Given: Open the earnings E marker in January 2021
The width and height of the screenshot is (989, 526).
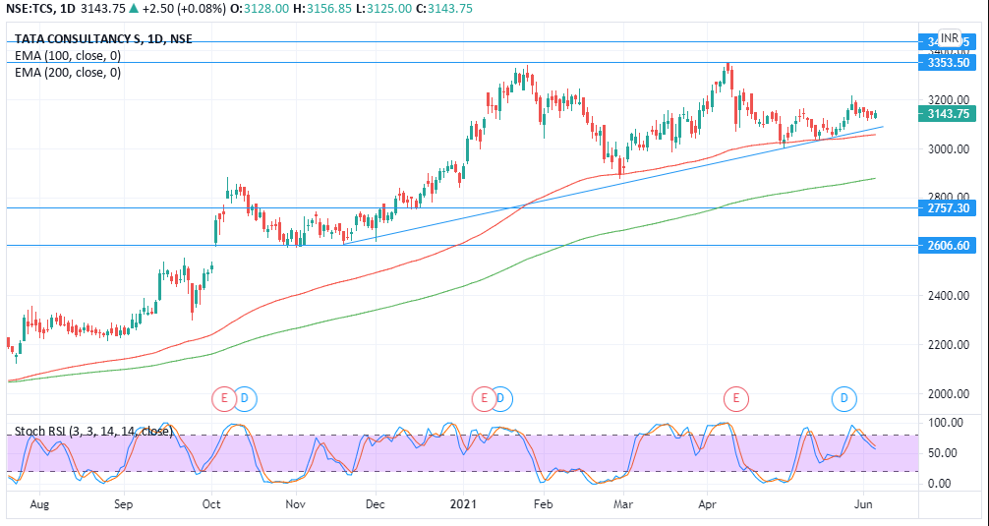Looking at the screenshot, I should (x=483, y=398).
